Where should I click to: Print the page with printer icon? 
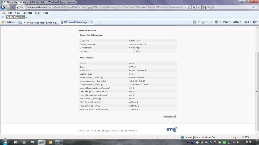(x=216, y=22)
